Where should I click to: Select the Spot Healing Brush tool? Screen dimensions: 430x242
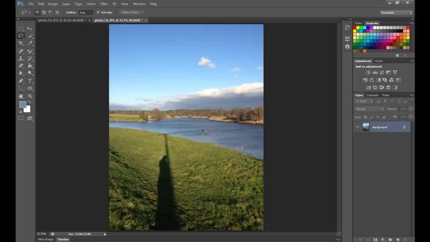(21, 51)
